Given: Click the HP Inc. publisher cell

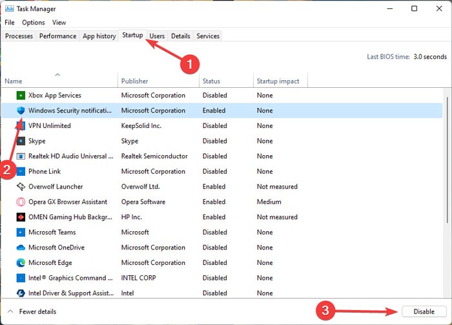Looking at the screenshot, I should [132, 217].
